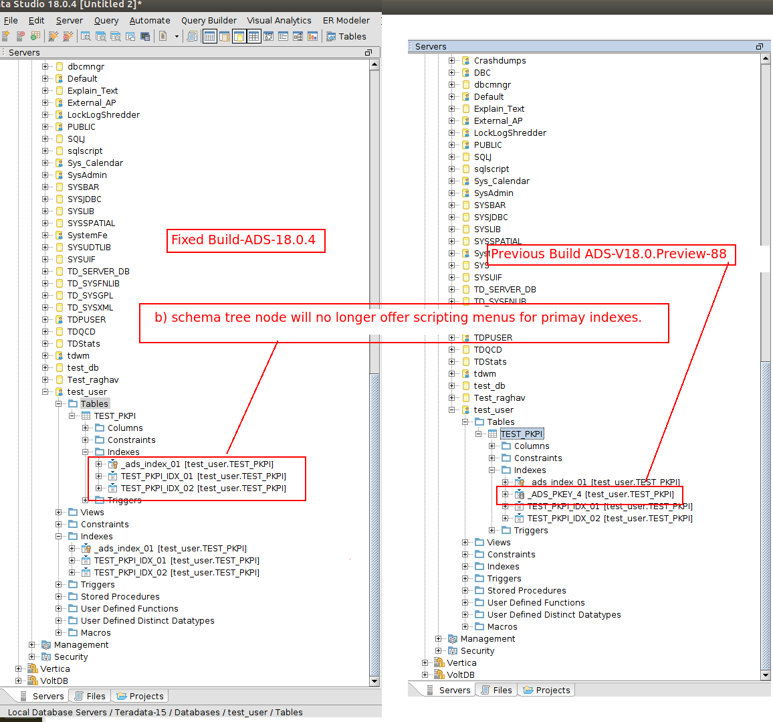Toggle the yellow highlighted panel toolbar button
The width and height of the screenshot is (773, 722).
[239, 37]
